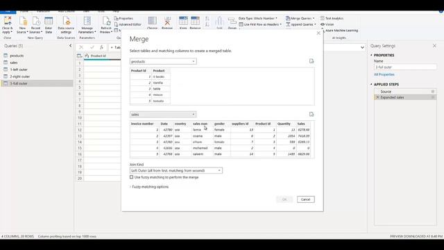
Task: Select sales man column header
Action: [200, 124]
